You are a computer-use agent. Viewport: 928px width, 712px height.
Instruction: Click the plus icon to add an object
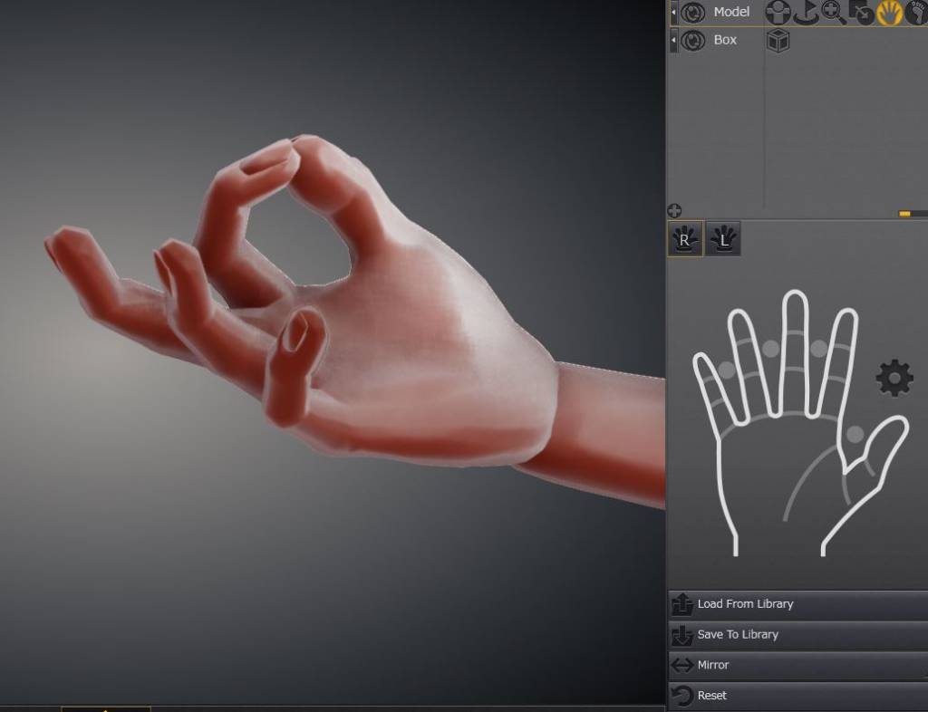click(x=674, y=211)
